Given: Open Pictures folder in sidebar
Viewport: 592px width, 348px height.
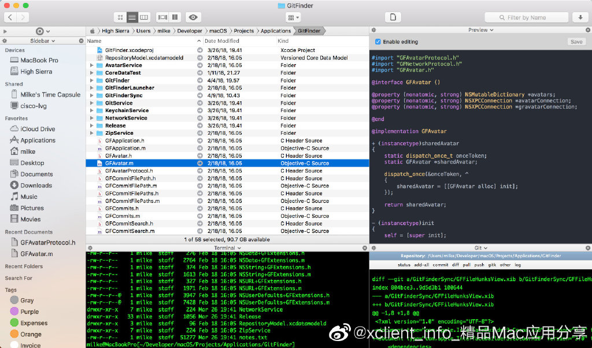Looking at the screenshot, I should pyautogui.click(x=32, y=208).
